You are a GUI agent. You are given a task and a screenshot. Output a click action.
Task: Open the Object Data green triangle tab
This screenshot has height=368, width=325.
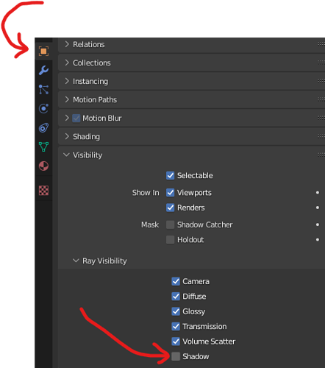[43, 147]
